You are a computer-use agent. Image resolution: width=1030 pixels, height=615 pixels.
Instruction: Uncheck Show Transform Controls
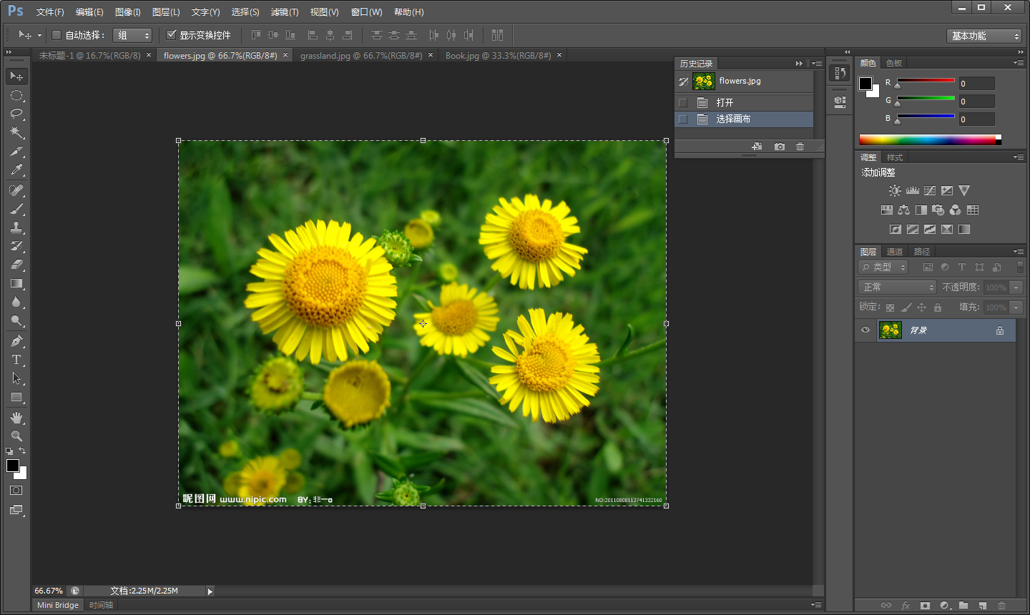tap(171, 34)
